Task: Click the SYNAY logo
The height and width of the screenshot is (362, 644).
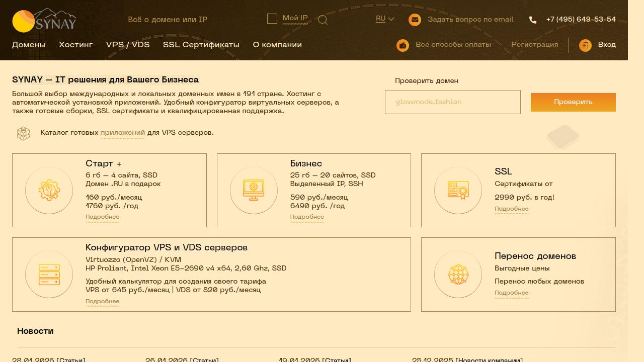Action: coord(44,20)
